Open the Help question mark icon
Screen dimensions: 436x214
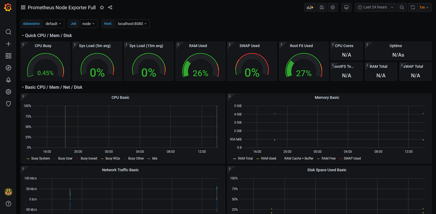(8, 204)
